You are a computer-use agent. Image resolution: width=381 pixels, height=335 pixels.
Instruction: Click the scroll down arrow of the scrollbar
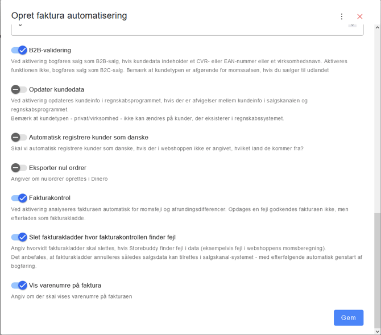coord(378,332)
